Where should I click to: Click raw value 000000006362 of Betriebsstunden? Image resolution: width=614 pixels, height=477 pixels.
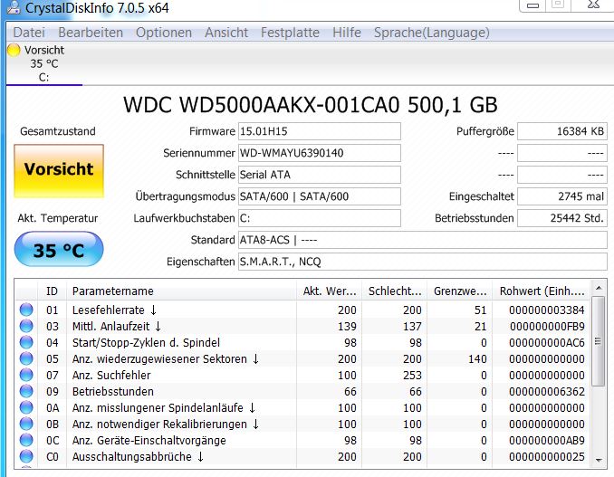point(547,392)
